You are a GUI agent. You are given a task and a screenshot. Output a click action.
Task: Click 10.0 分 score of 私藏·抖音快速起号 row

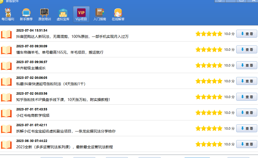[x=229, y=81]
